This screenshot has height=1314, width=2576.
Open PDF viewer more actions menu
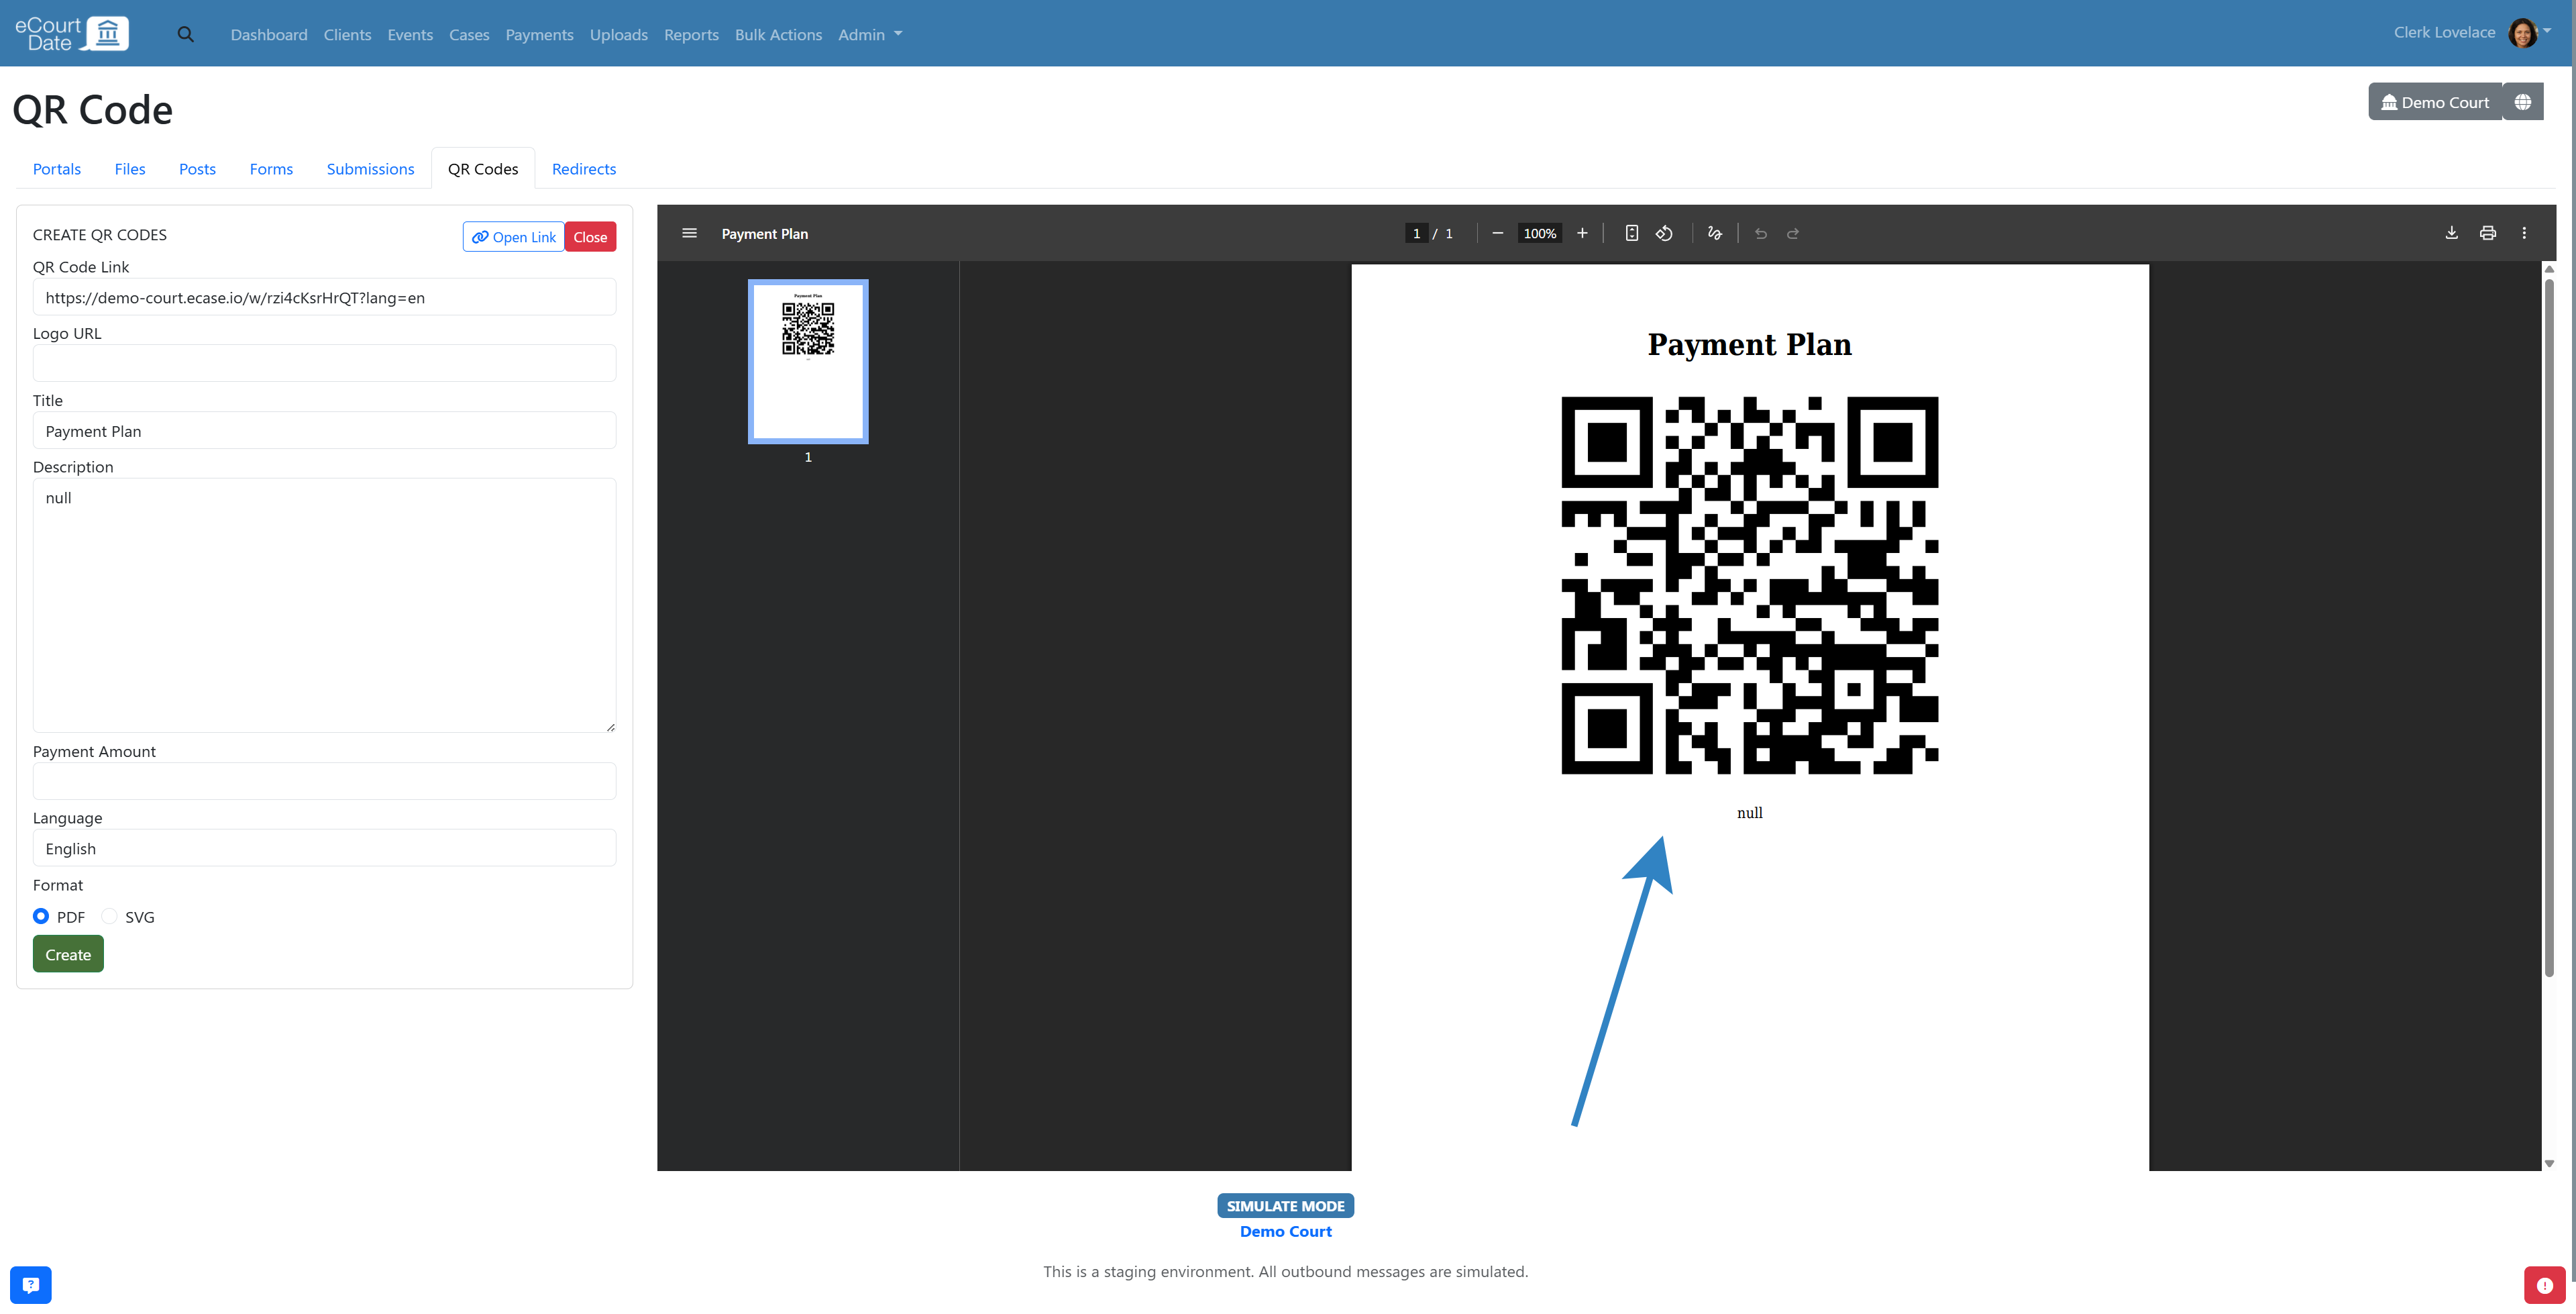pyautogui.click(x=2524, y=233)
